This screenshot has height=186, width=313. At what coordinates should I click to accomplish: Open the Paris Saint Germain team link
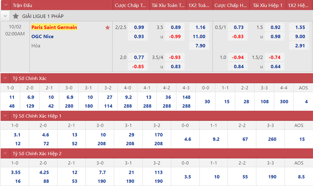click(54, 27)
